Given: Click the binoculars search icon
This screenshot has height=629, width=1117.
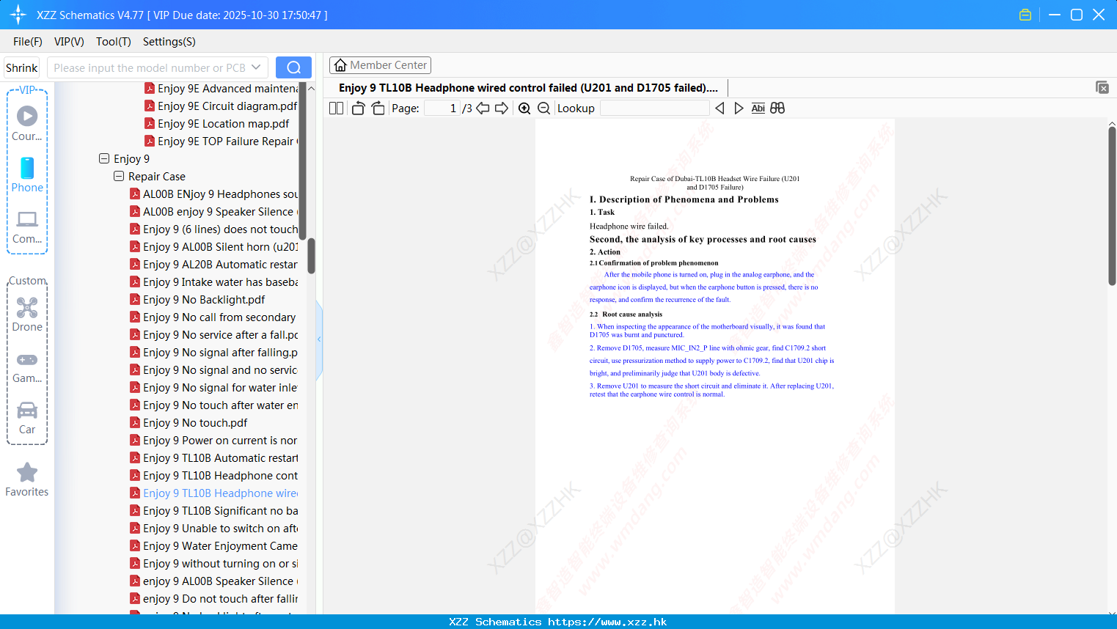Looking at the screenshot, I should 777,108.
